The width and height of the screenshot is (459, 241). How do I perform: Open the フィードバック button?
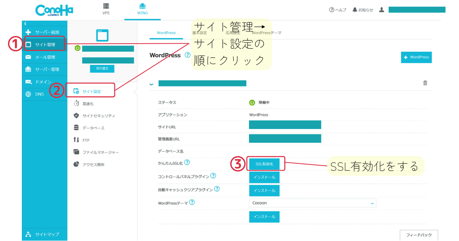[x=418, y=235]
